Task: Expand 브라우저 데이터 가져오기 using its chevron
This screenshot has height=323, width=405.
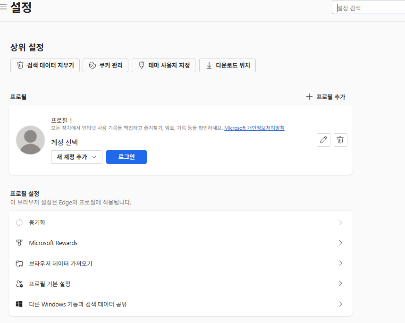Action: pyautogui.click(x=340, y=263)
